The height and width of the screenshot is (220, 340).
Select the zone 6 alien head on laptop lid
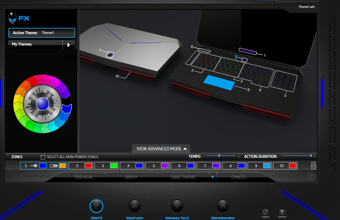[x=110, y=55]
